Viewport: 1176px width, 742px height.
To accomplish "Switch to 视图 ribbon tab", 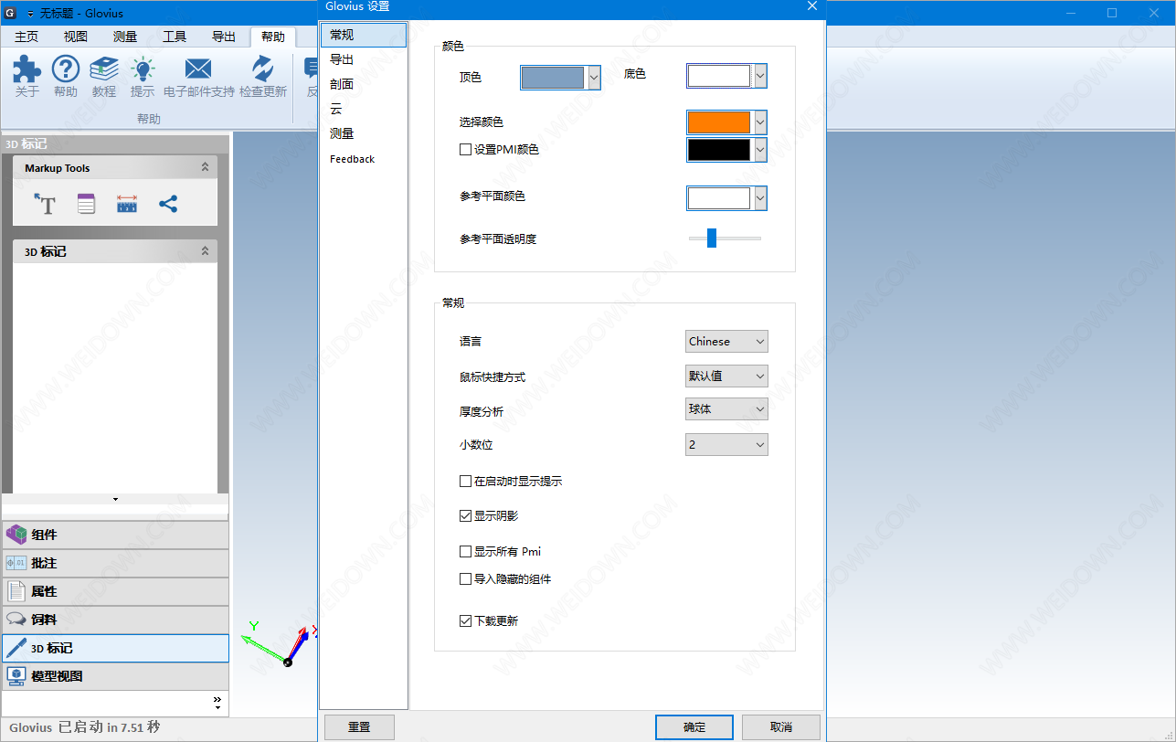I will point(76,37).
